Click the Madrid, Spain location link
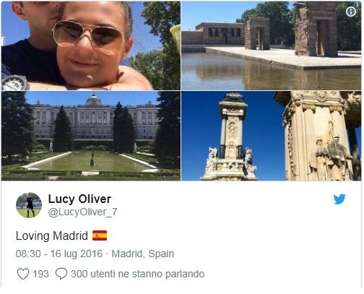Viewport: 364px width, 294px height. pos(143,254)
